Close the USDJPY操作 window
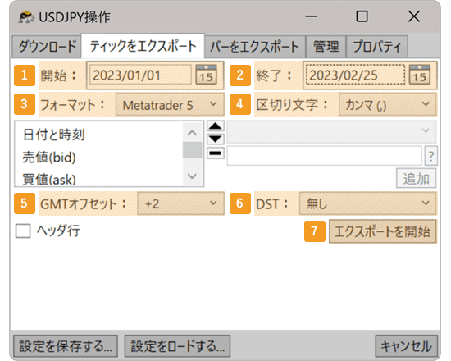 [x=414, y=16]
